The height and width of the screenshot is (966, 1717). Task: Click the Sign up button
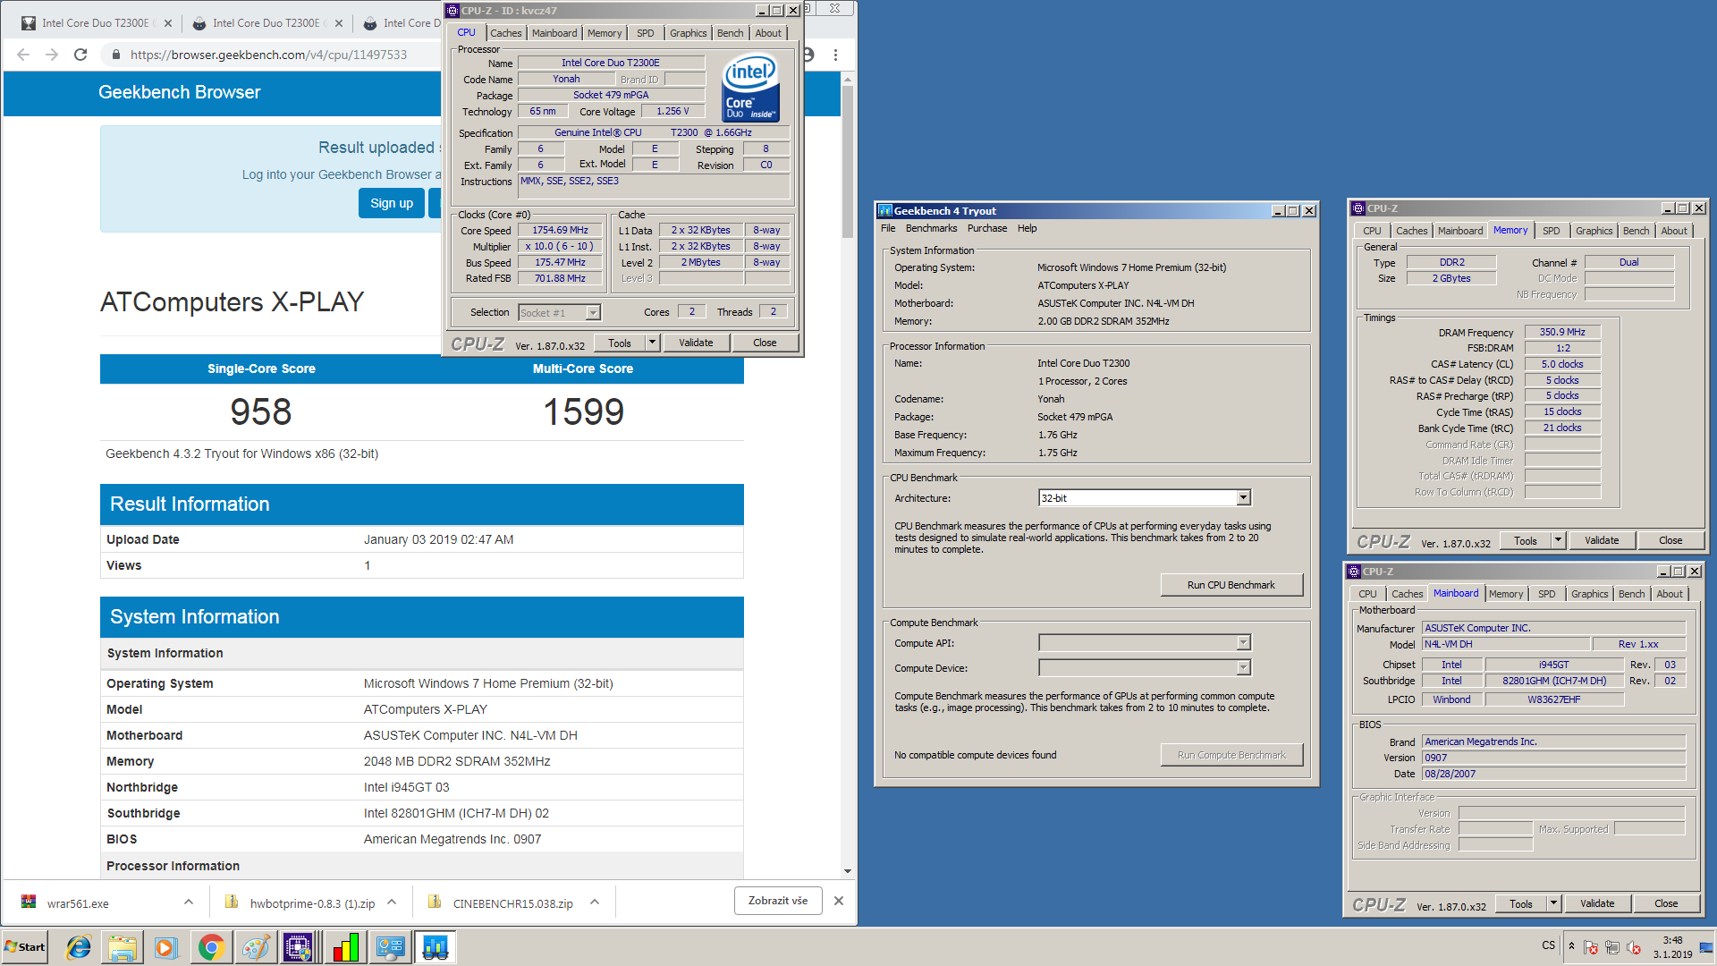point(392,203)
